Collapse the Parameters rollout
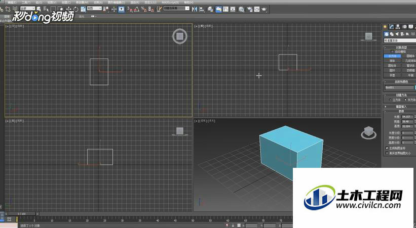 (x=401, y=111)
